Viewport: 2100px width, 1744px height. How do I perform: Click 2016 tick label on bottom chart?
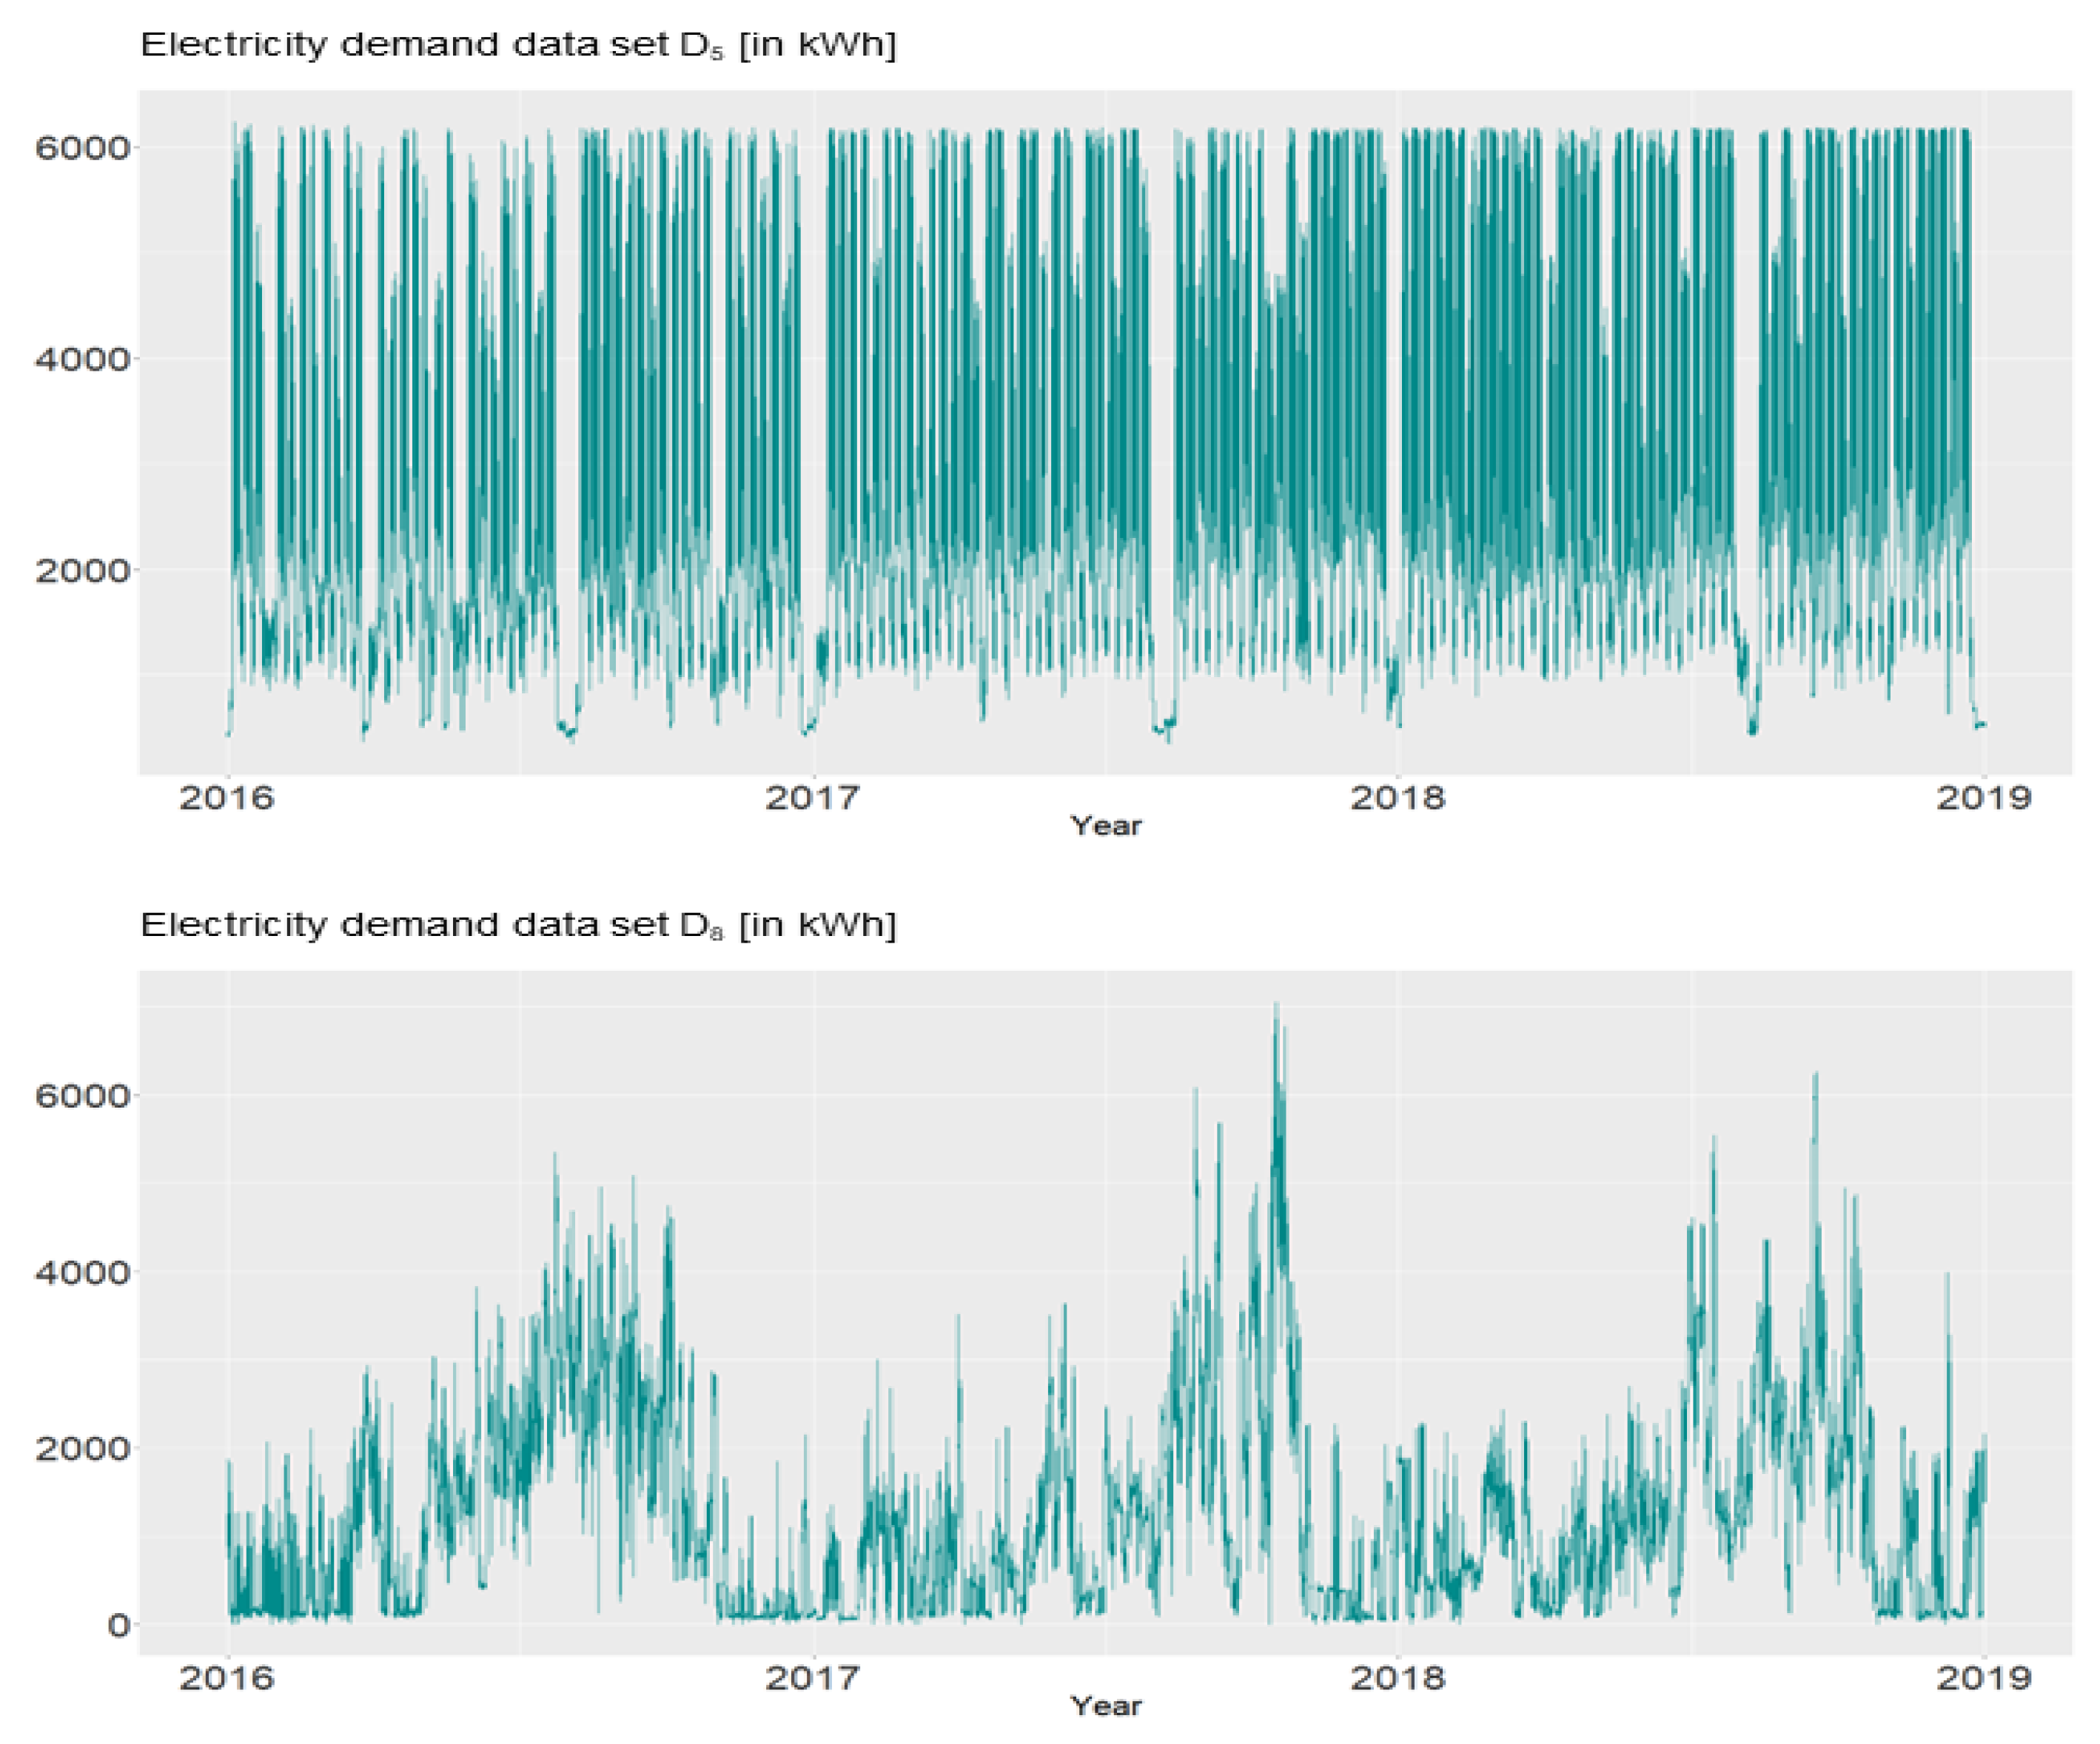pos(227,1678)
